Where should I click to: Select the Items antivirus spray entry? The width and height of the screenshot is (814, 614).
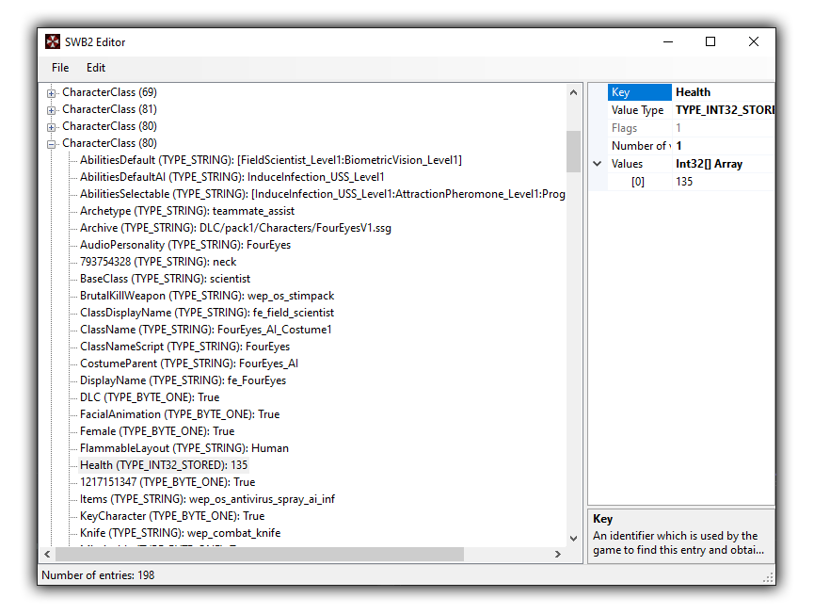[207, 499]
